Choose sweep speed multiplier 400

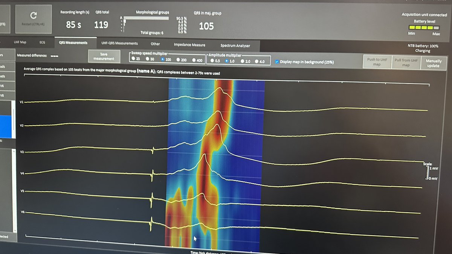194,60
